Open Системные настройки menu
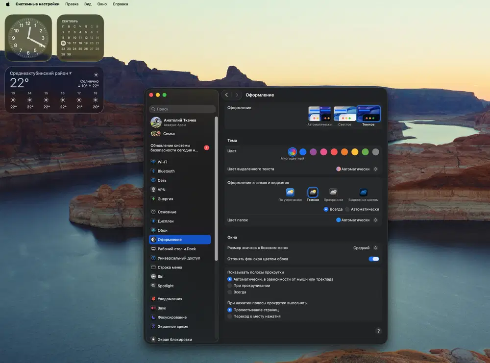490x363 pixels. pos(38,4)
